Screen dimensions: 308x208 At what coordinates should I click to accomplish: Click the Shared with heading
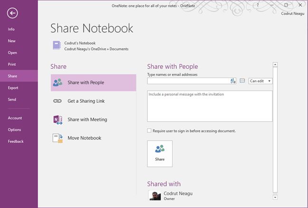click(164, 184)
